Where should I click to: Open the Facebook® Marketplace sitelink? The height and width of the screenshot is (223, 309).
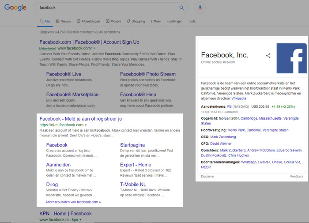click(72, 94)
